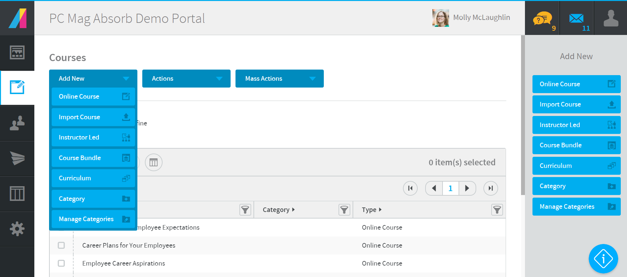627x277 pixels.
Task: Open the users icon in sidebar
Action: click(17, 123)
